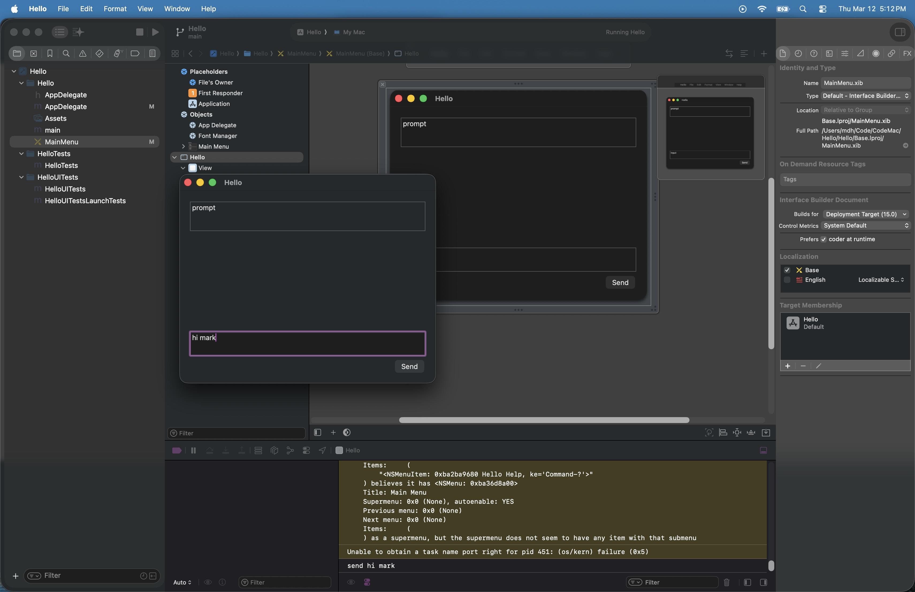The height and width of the screenshot is (592, 915).
Task: Uncheck Prefers coder at runtime checkbox
Action: pyautogui.click(x=823, y=239)
